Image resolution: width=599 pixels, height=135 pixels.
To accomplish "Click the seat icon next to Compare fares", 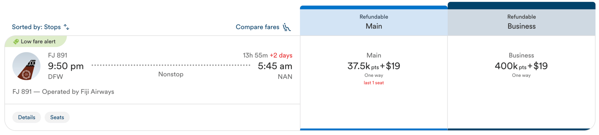I will (287, 27).
